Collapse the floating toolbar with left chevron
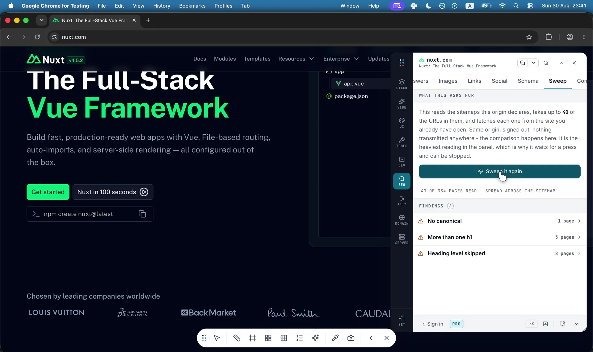Screen dimensions: 593x352 tap(371, 338)
